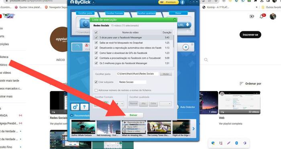Open ByClick settings gear icon
The image size is (281, 149).
pos(75,107)
